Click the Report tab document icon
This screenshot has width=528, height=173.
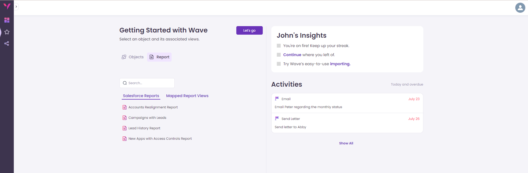151,57
